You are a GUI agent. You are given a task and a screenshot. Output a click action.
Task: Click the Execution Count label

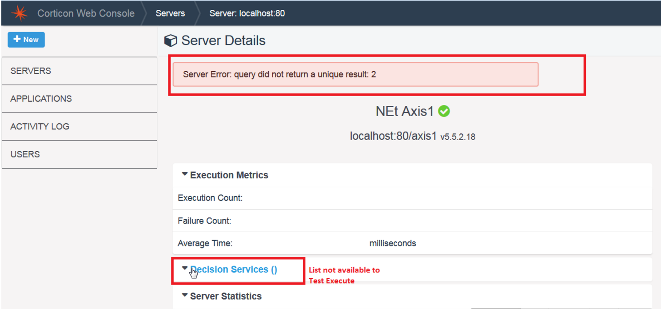click(x=210, y=198)
